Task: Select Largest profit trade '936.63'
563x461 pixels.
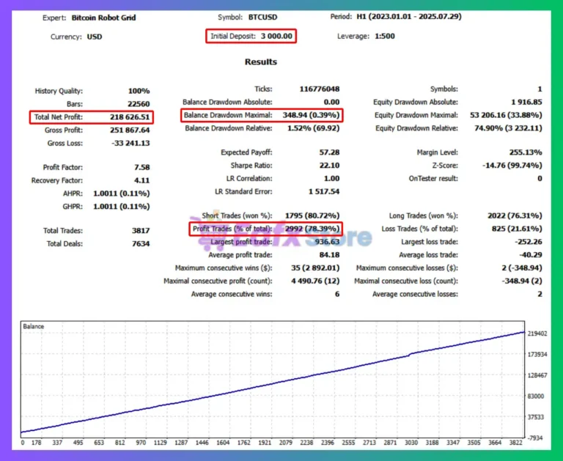Action: [x=327, y=242]
